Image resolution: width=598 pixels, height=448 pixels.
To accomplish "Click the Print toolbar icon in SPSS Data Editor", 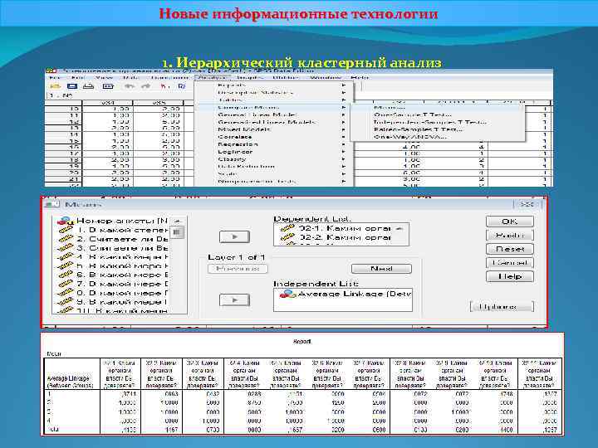I will (x=89, y=86).
